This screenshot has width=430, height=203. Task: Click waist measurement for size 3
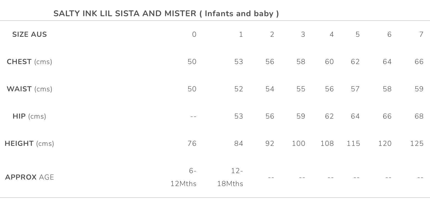pos(301,89)
